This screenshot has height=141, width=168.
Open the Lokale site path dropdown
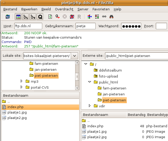tap(74, 56)
